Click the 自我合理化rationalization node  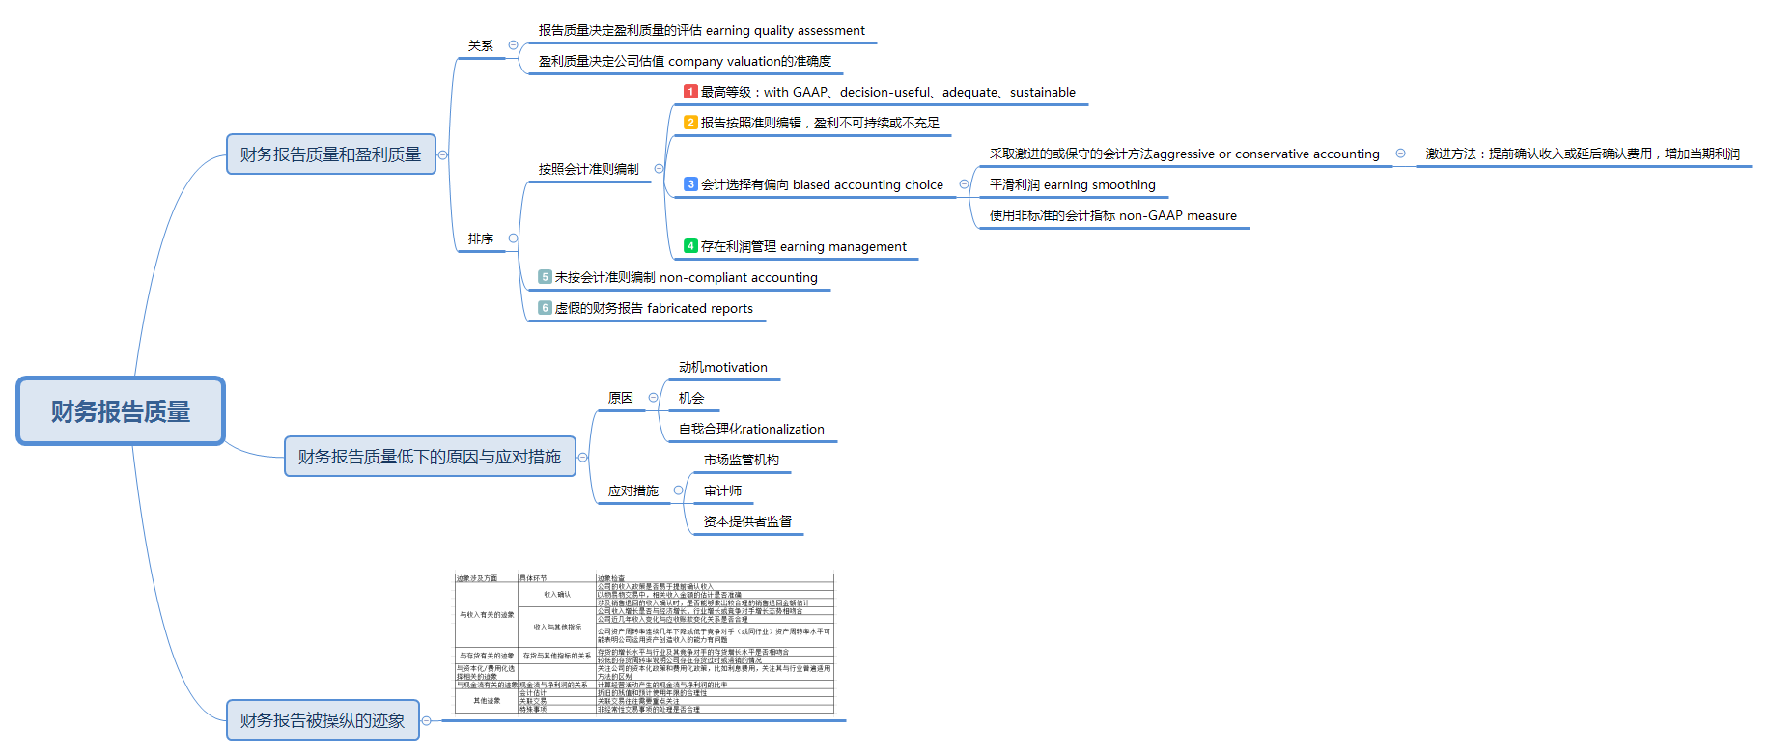(751, 429)
